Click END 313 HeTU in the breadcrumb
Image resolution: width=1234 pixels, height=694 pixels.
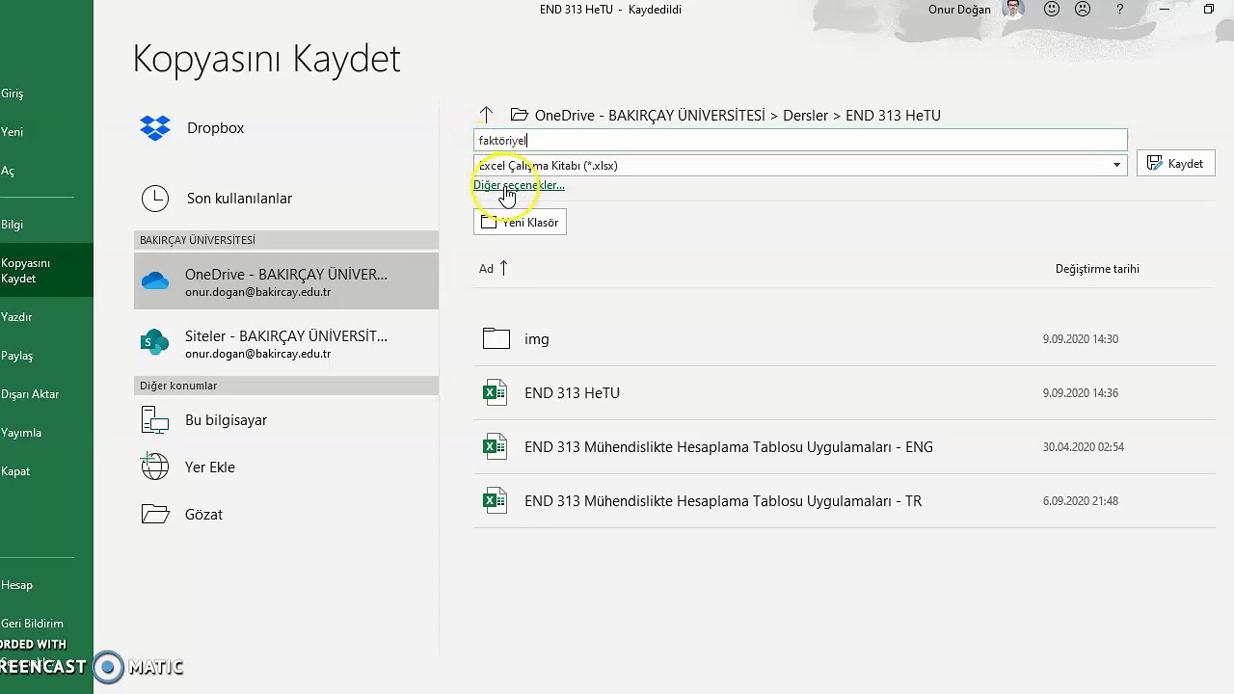(x=893, y=115)
